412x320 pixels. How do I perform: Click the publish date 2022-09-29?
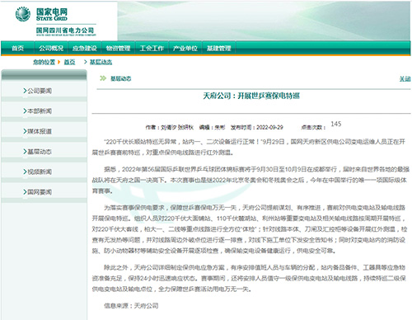[x=269, y=127]
